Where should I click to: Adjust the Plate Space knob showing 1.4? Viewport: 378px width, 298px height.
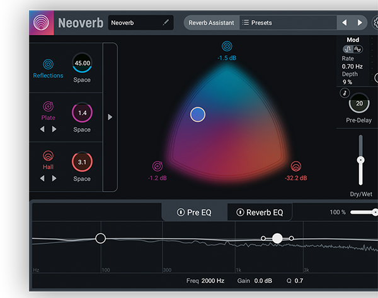point(82,113)
